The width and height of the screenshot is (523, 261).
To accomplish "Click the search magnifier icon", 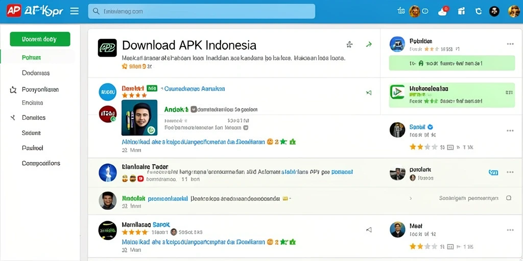I will coord(96,11).
